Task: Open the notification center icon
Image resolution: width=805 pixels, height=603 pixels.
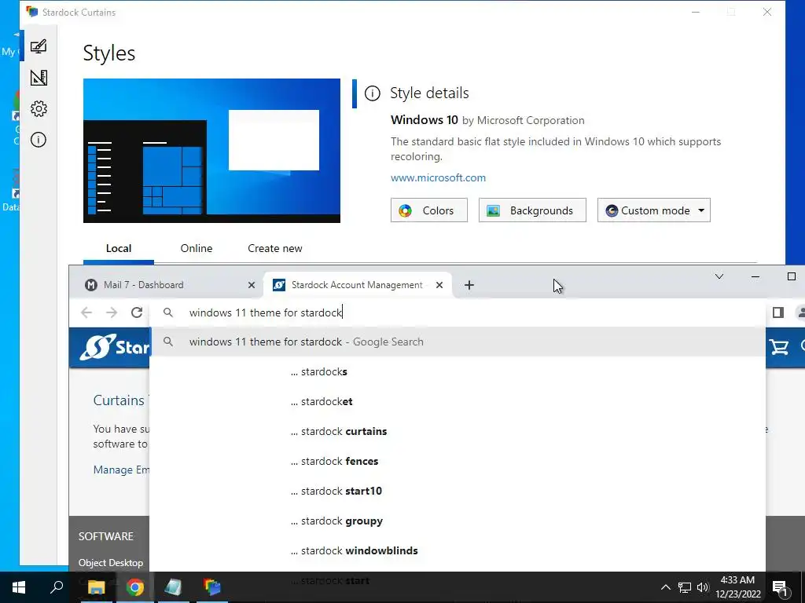Action: tap(780, 587)
